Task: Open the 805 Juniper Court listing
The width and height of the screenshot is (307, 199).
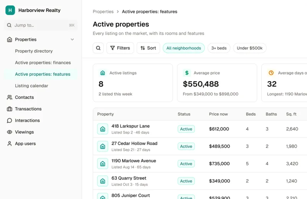Action: click(130, 196)
